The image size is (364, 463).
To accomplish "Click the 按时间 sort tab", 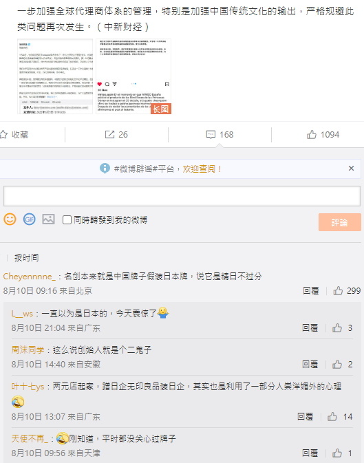I will [26, 258].
